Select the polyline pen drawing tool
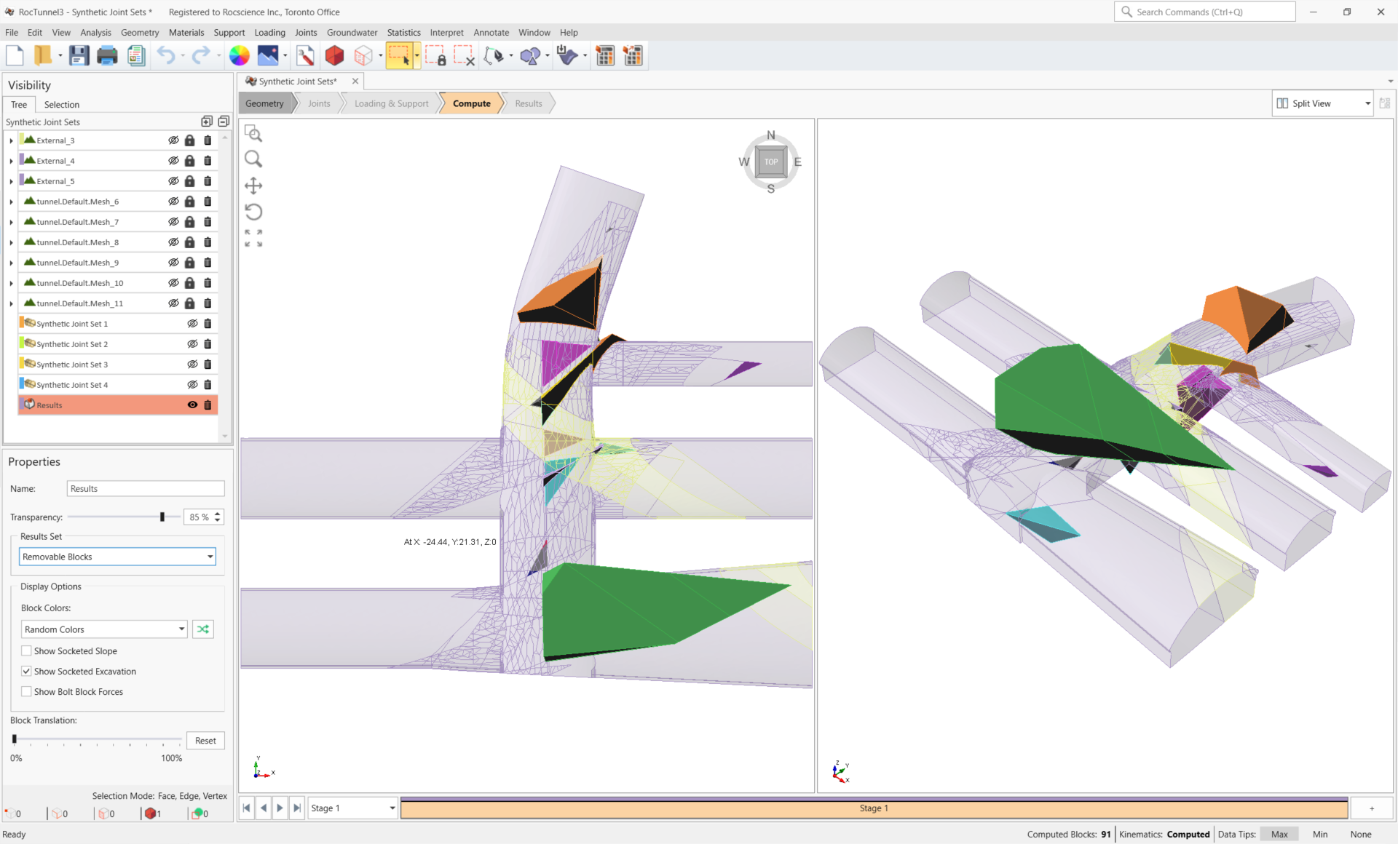1398x844 pixels. pyautogui.click(x=494, y=55)
